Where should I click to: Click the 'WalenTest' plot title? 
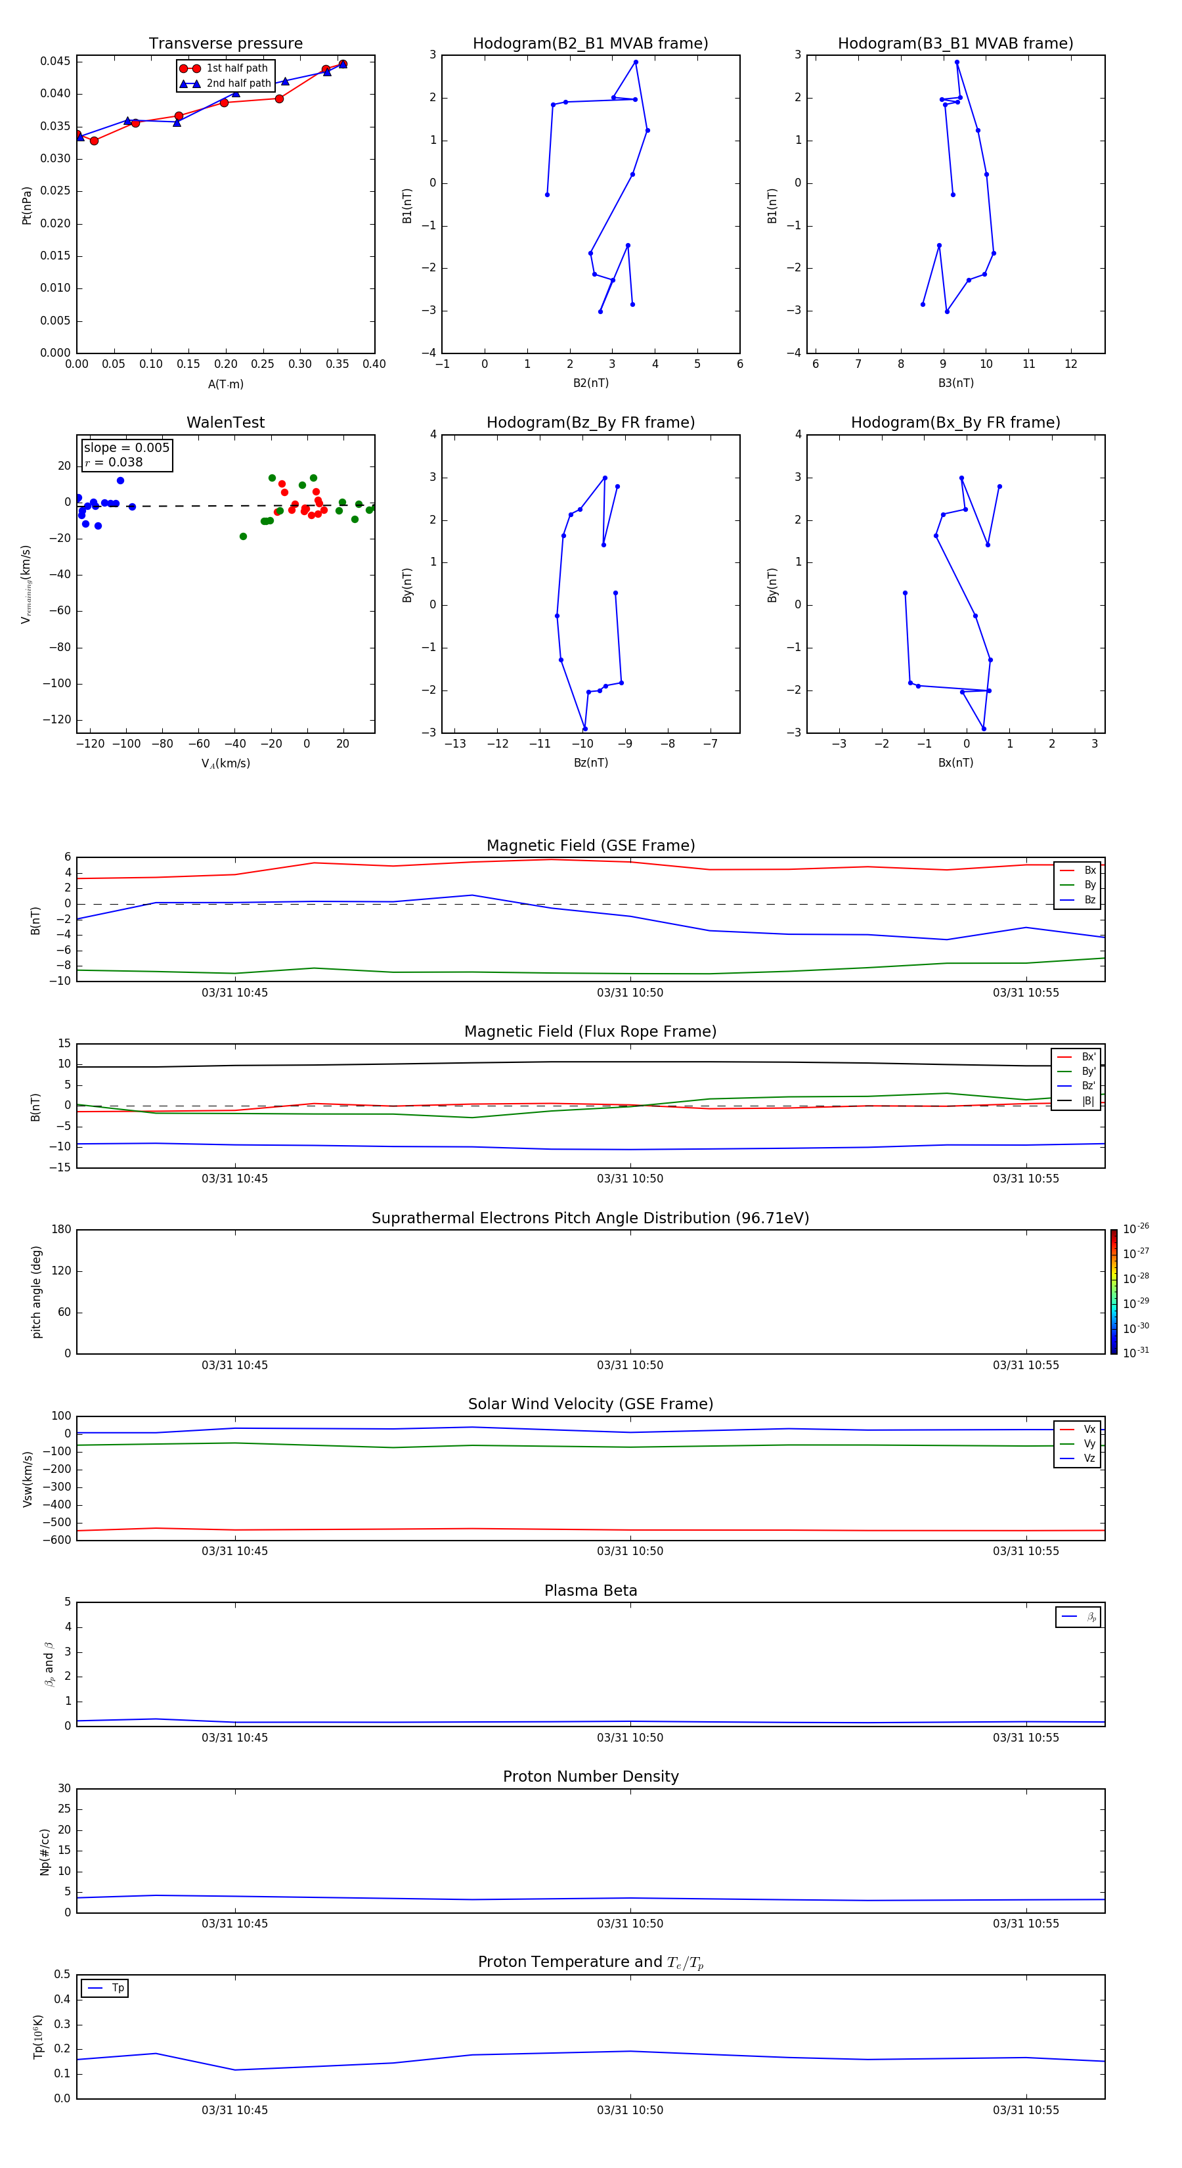225,422
